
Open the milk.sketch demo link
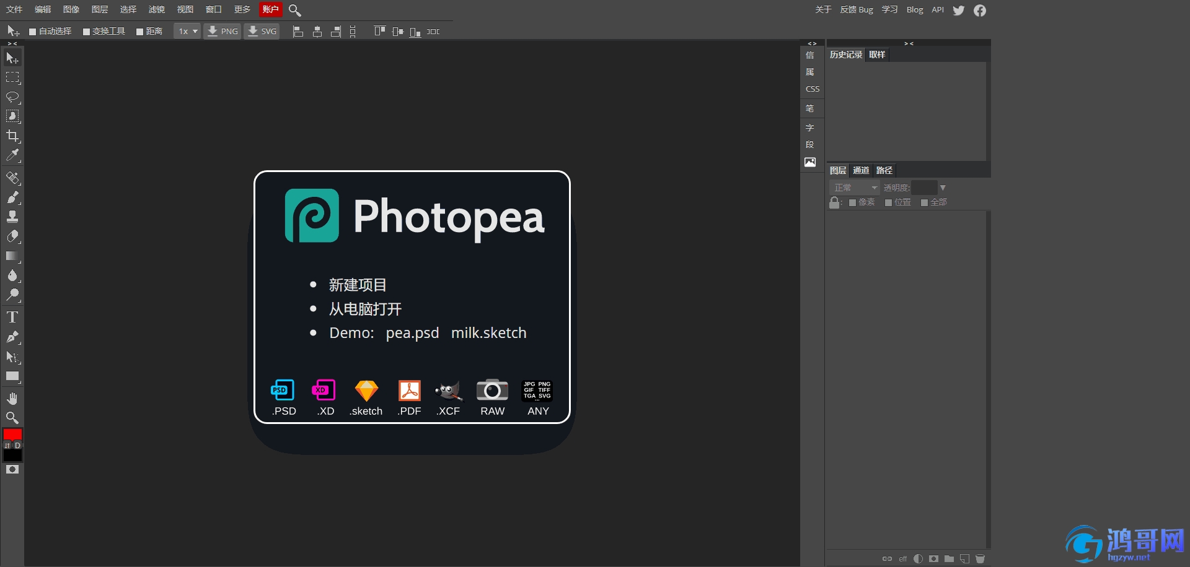[488, 333]
